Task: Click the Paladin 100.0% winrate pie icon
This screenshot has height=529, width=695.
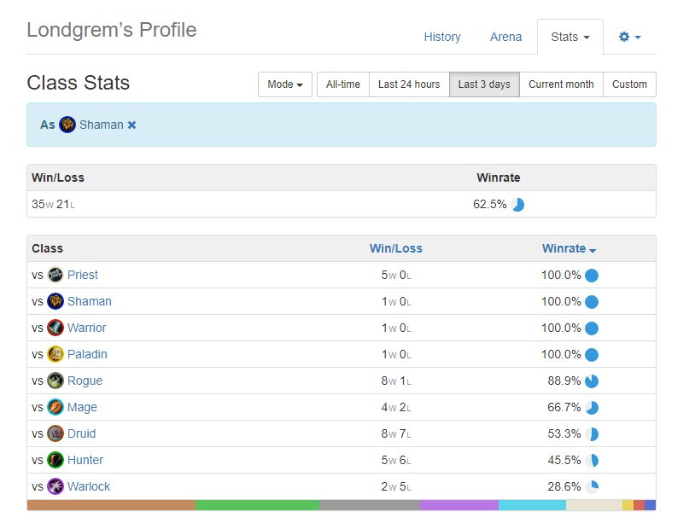Action: (592, 355)
